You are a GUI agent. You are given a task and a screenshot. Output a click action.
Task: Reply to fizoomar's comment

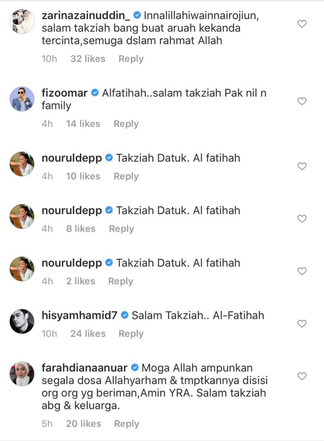coord(126,124)
